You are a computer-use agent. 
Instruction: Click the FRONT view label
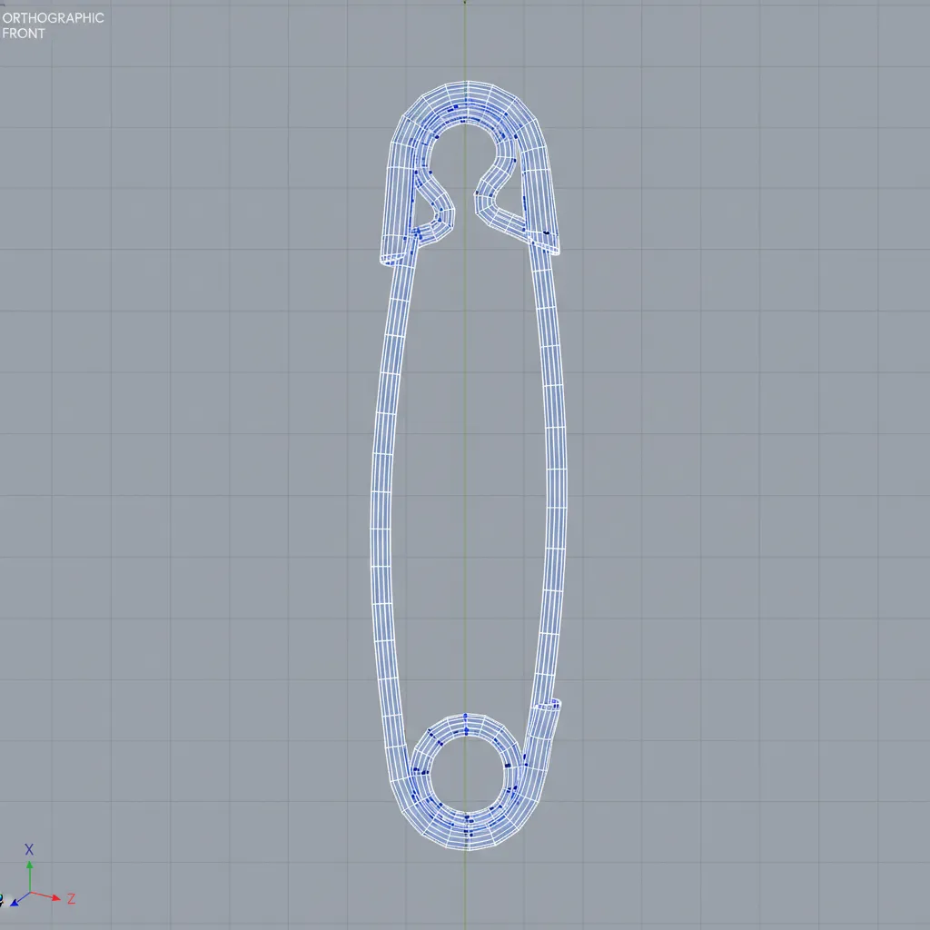click(x=25, y=34)
